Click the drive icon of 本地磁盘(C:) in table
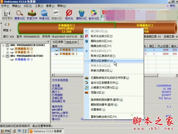178x134 pixels. [56, 50]
